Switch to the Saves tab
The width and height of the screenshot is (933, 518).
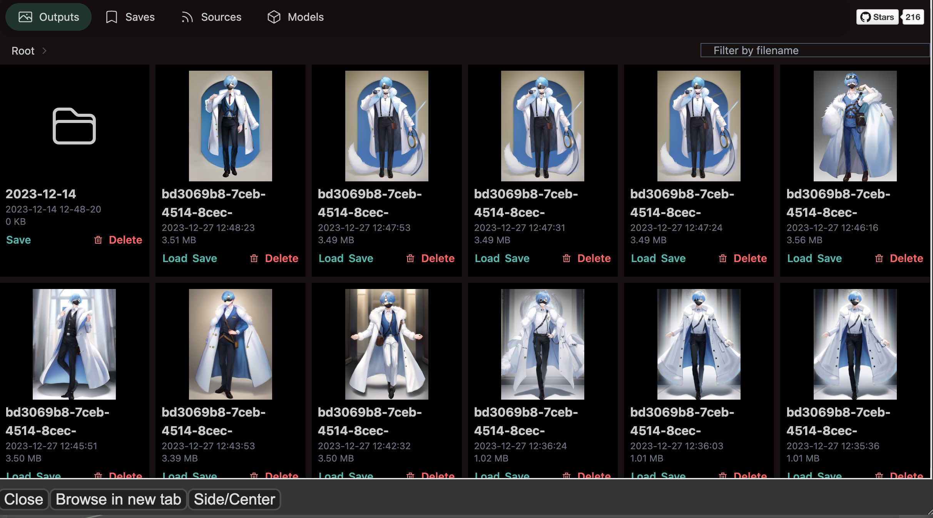[x=130, y=17]
